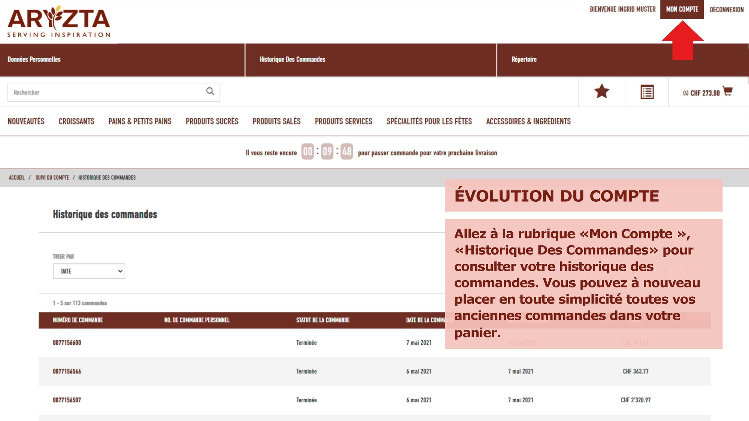
Task: Open Produits Sucrés category
Action: coord(212,121)
